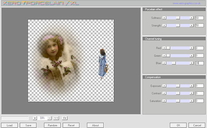Image resolution: width=207 pixels, height=128 pixels.
Task: Increase Softness with right arrow button
Action: point(191,18)
